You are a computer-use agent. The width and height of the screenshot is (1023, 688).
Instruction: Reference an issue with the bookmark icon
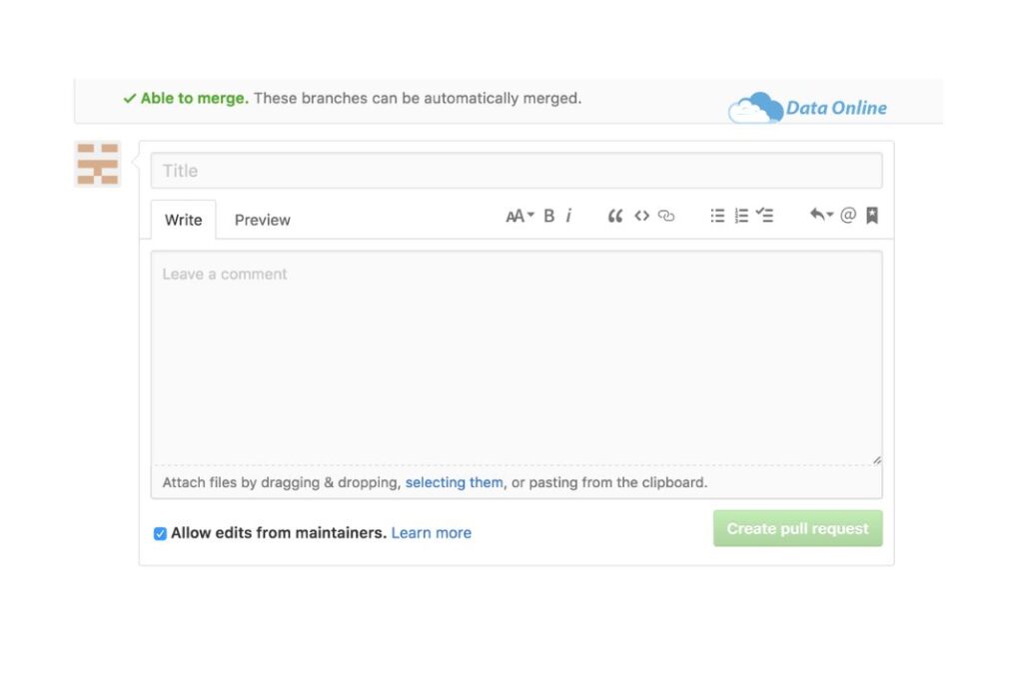tap(872, 216)
